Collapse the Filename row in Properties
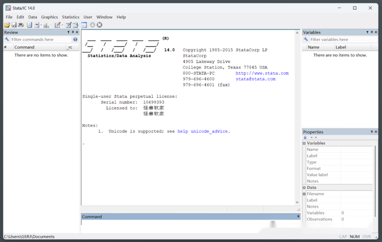382x242 pixels. click(x=304, y=194)
